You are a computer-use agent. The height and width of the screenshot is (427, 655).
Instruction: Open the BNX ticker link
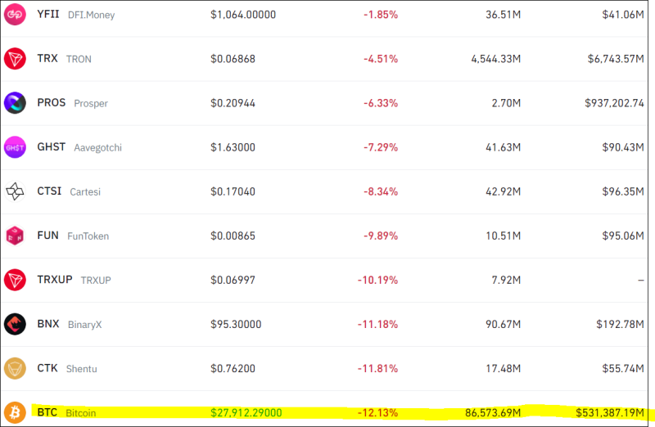pyautogui.click(x=48, y=324)
